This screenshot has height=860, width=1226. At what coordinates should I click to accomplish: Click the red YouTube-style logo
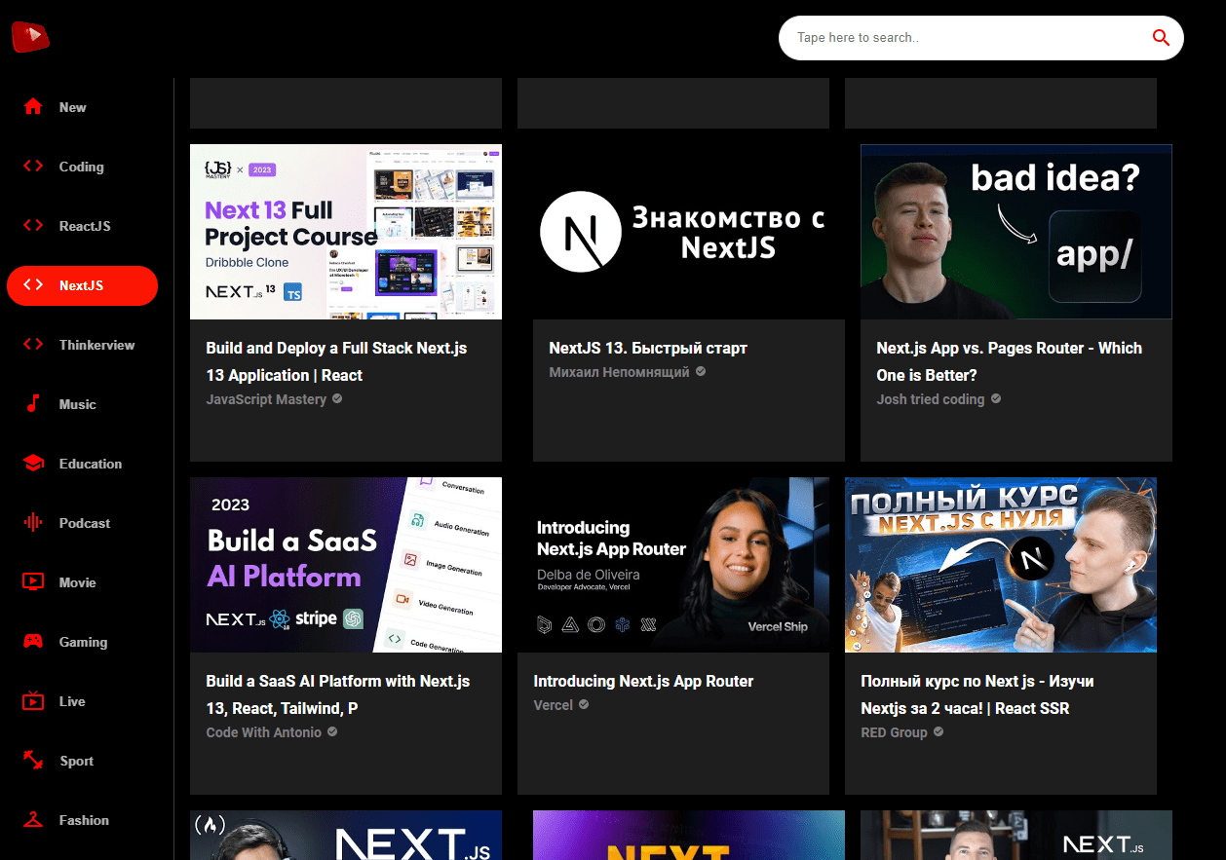pos(30,37)
